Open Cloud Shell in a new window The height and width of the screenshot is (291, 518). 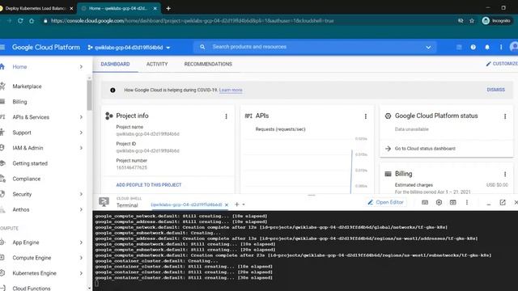pos(503,202)
